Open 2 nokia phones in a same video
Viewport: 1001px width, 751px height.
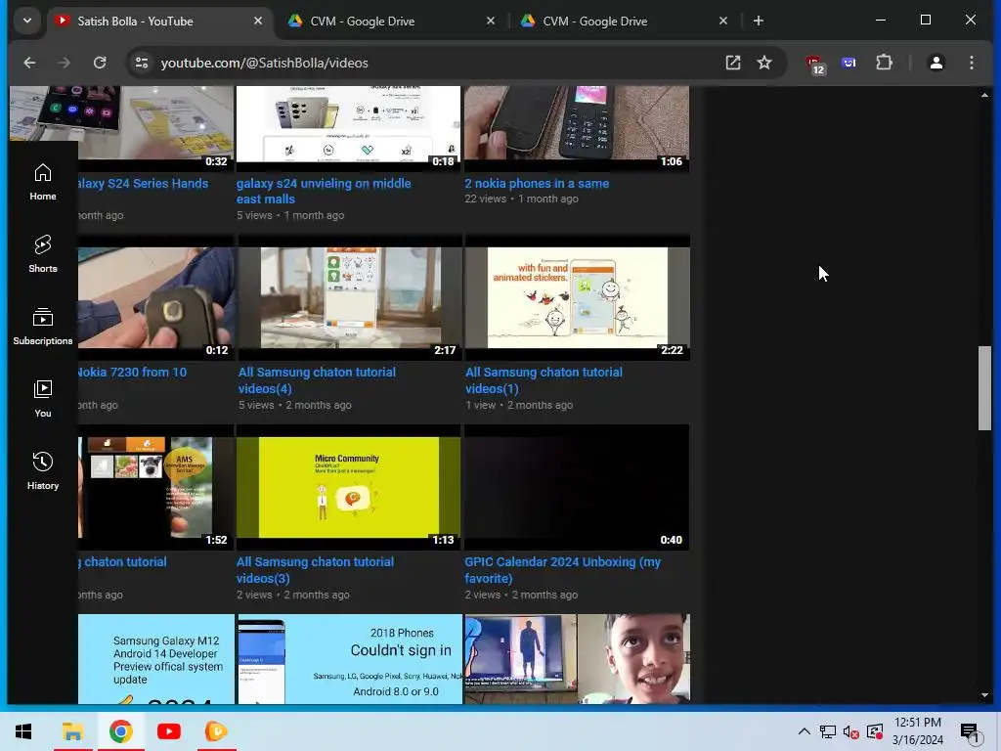point(537,183)
